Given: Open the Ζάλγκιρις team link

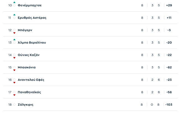Looking at the screenshot, I should (x=25, y=105).
